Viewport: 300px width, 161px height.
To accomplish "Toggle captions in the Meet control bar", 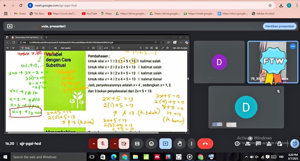I will [x=137, y=144].
